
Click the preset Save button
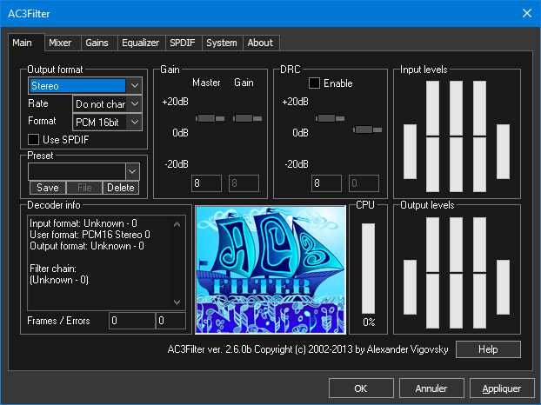[x=48, y=188]
